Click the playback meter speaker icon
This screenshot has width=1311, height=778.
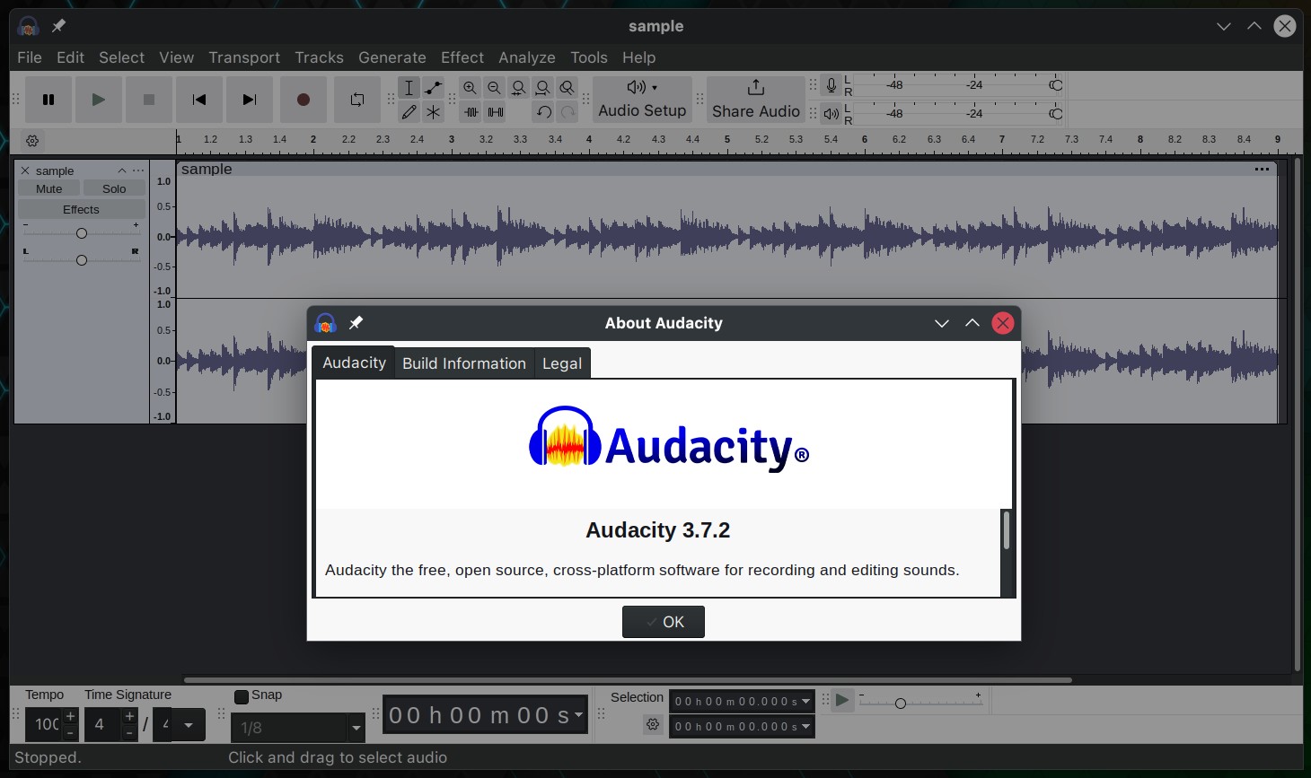point(831,114)
